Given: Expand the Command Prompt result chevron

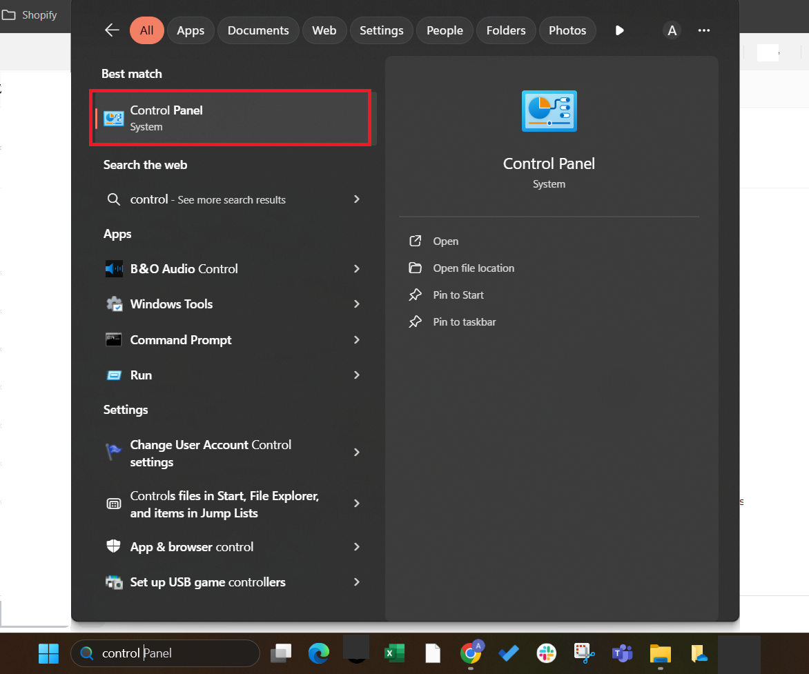Looking at the screenshot, I should click(357, 339).
